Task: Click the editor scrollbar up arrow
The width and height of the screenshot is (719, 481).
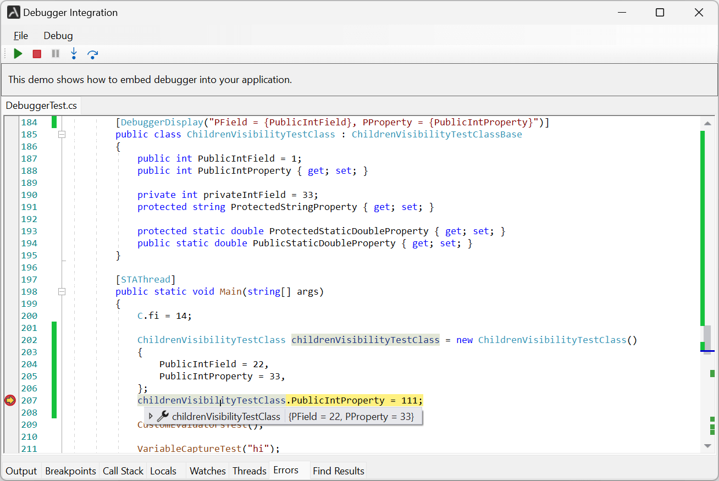Action: click(x=707, y=124)
